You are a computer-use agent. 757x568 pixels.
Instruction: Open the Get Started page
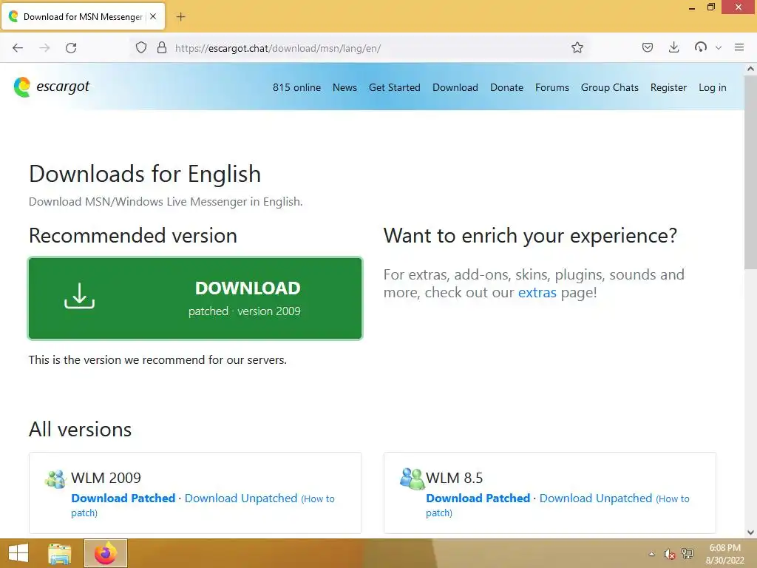coord(395,87)
